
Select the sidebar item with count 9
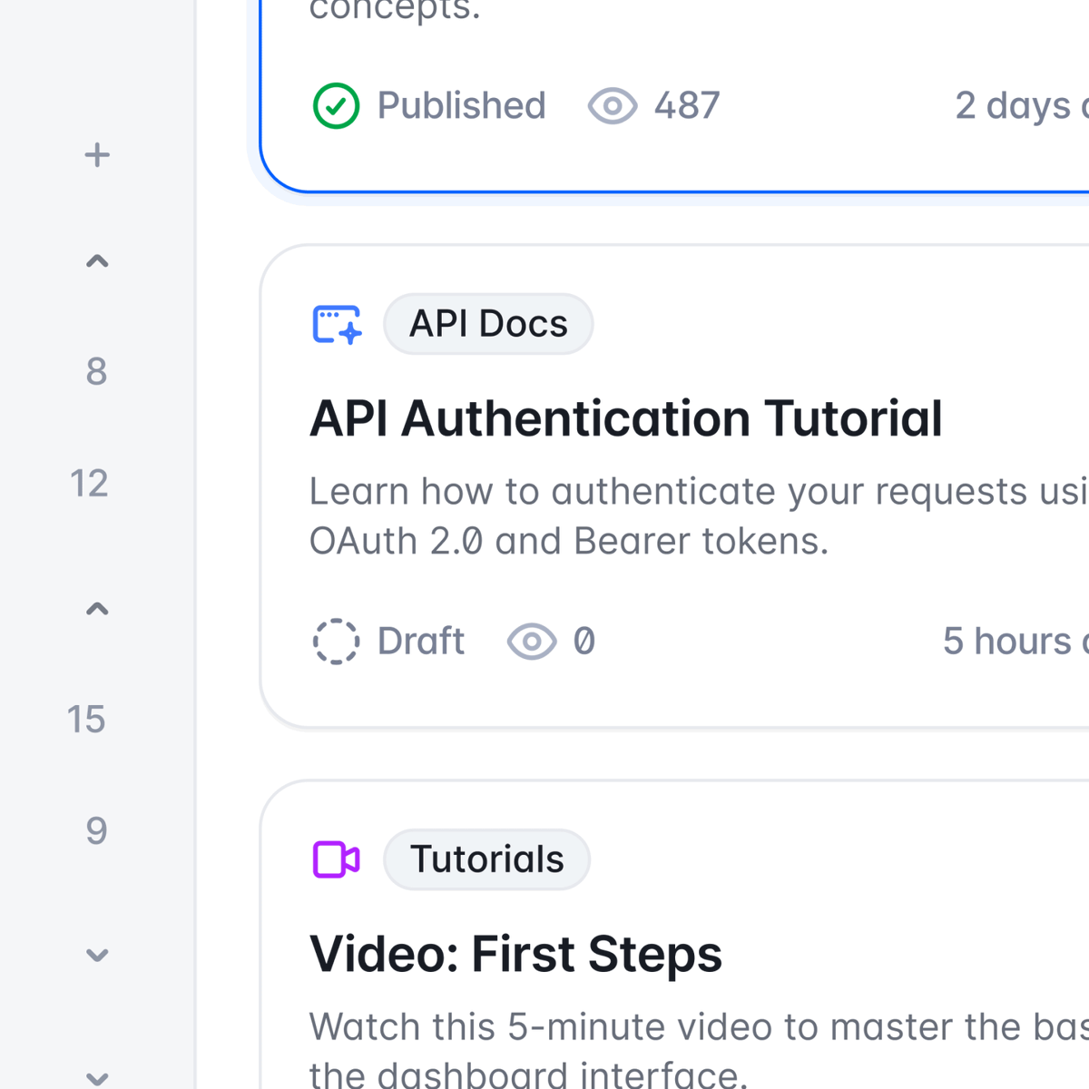click(96, 830)
